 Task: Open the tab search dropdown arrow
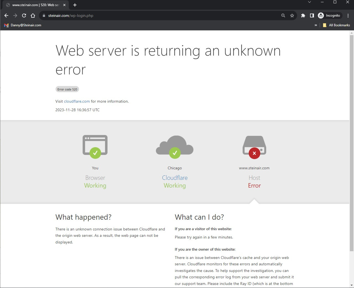(310, 2)
